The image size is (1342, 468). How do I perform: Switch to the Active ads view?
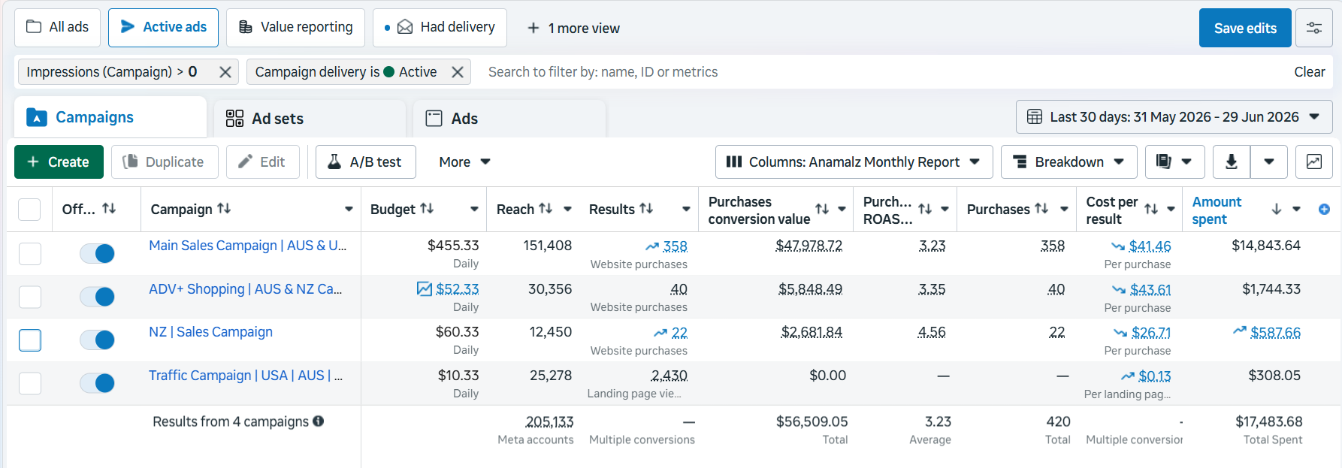(x=163, y=28)
